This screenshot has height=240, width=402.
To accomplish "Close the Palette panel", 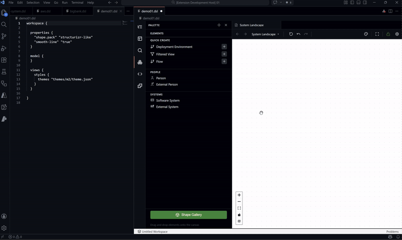I will tap(226, 25).
